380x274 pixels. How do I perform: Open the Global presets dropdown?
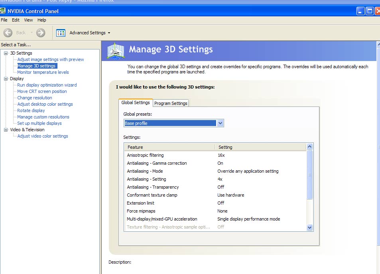coord(220,123)
